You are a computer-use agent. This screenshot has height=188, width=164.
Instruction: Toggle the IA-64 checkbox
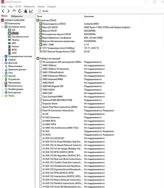point(41,114)
